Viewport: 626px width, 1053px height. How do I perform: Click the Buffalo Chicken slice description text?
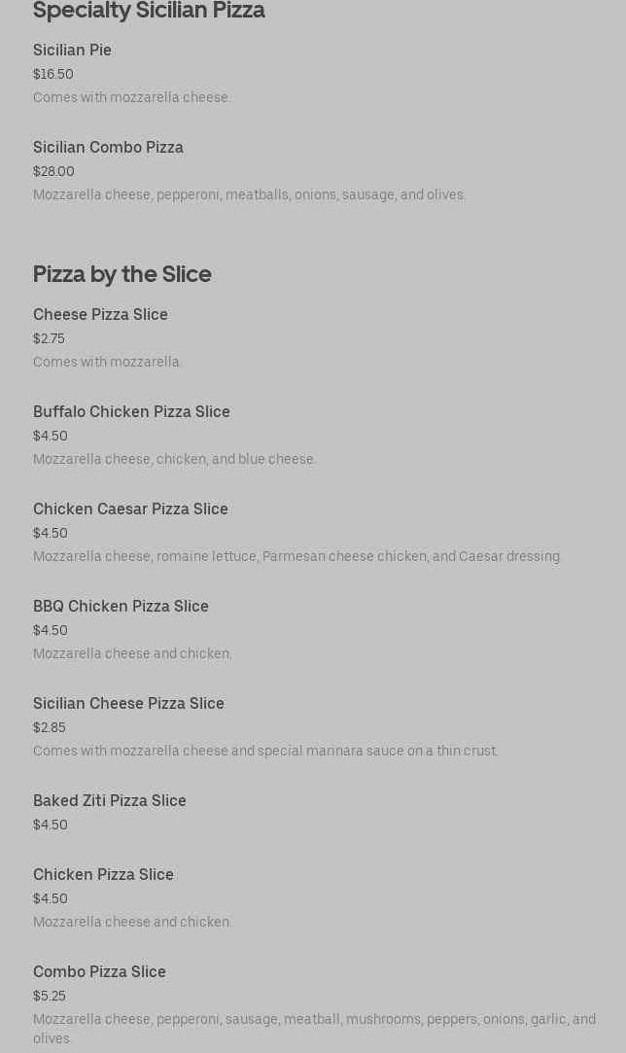(x=174, y=460)
